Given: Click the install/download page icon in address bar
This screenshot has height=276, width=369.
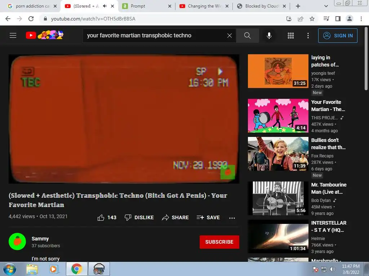Looking at the screenshot, I should tap(289, 19).
